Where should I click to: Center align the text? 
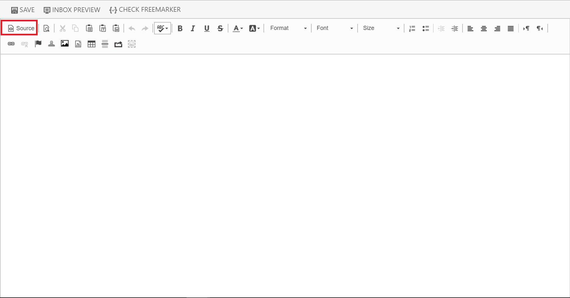[484, 28]
